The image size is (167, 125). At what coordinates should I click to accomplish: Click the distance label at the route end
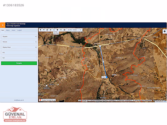pyautogui.click(x=103, y=77)
